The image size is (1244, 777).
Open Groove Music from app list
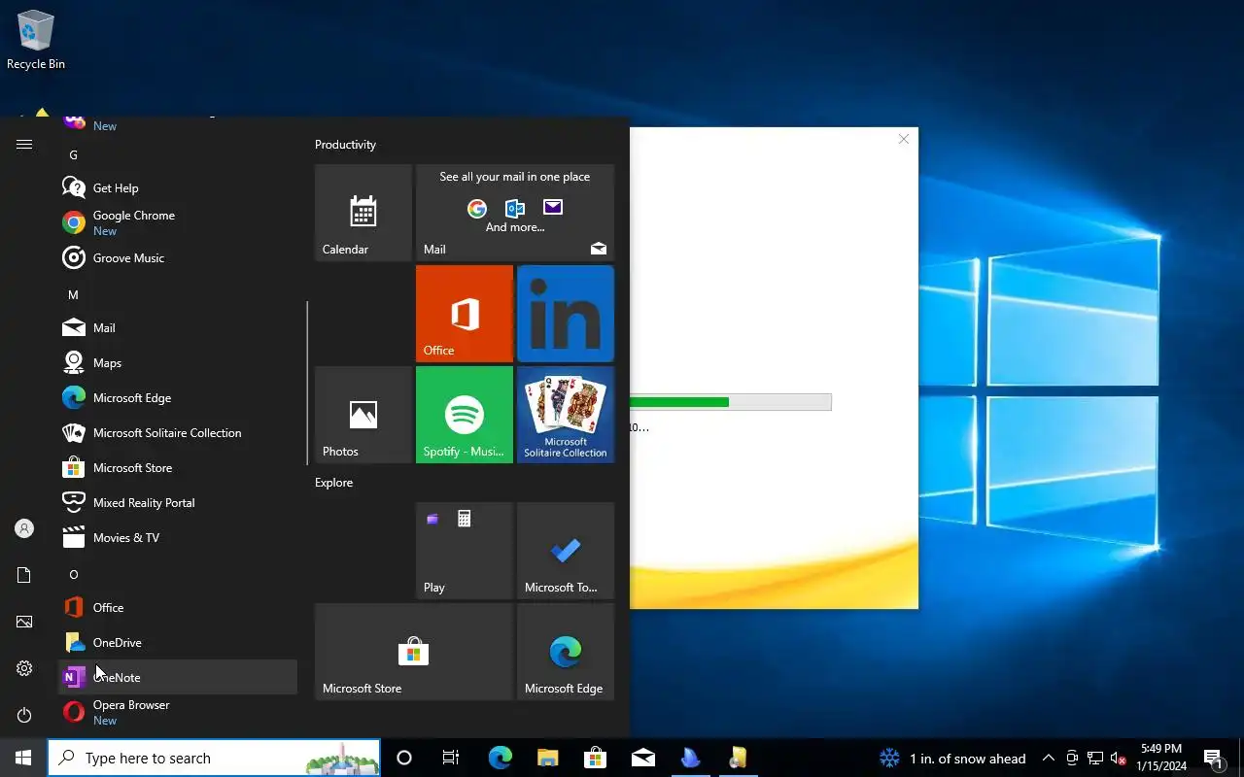(x=178, y=258)
